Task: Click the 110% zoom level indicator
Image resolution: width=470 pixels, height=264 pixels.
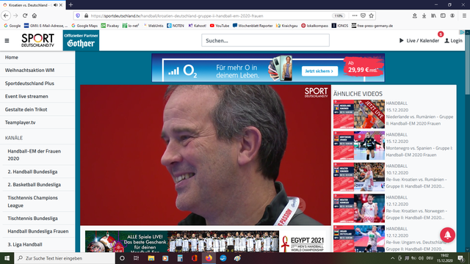Action: point(338,15)
